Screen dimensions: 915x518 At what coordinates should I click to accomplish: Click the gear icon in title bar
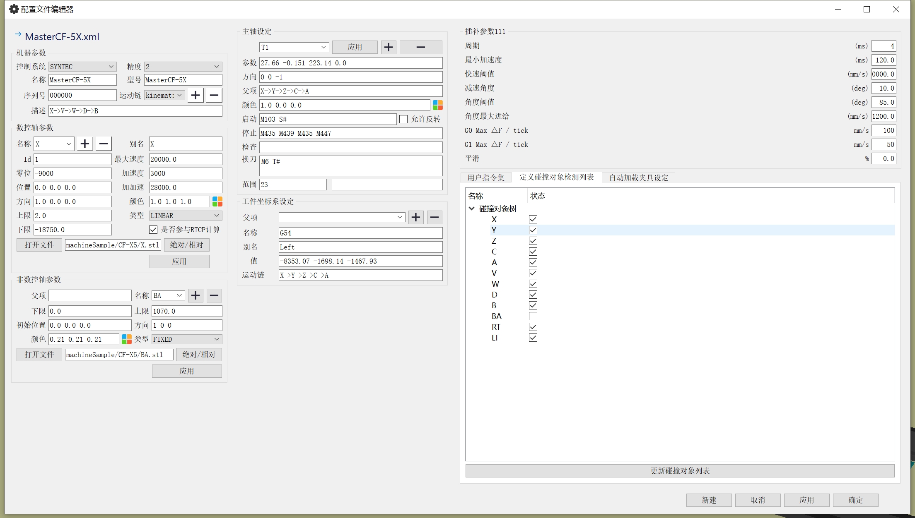(14, 9)
